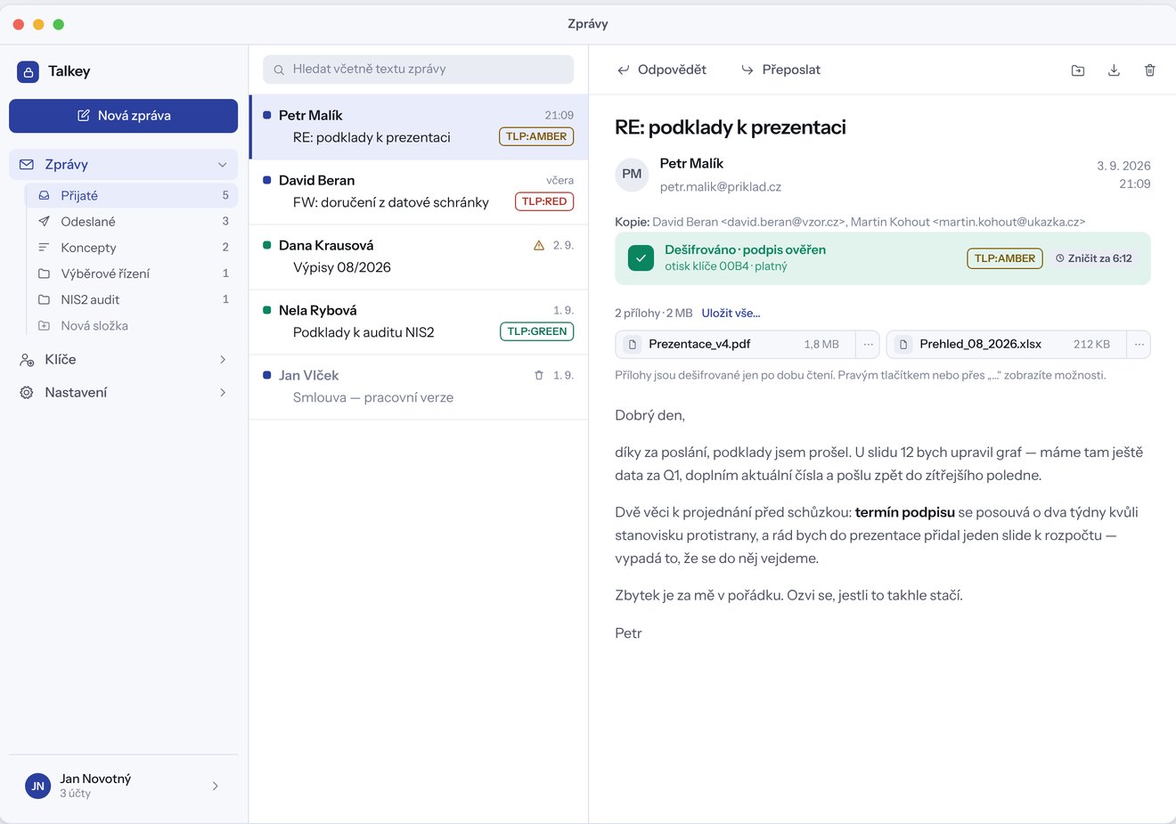This screenshot has width=1176, height=824.
Task: Click the Uložit vše... link
Action: 731,314
